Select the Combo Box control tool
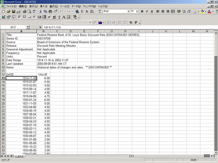The image size is (218, 163). [x=44, y=17]
